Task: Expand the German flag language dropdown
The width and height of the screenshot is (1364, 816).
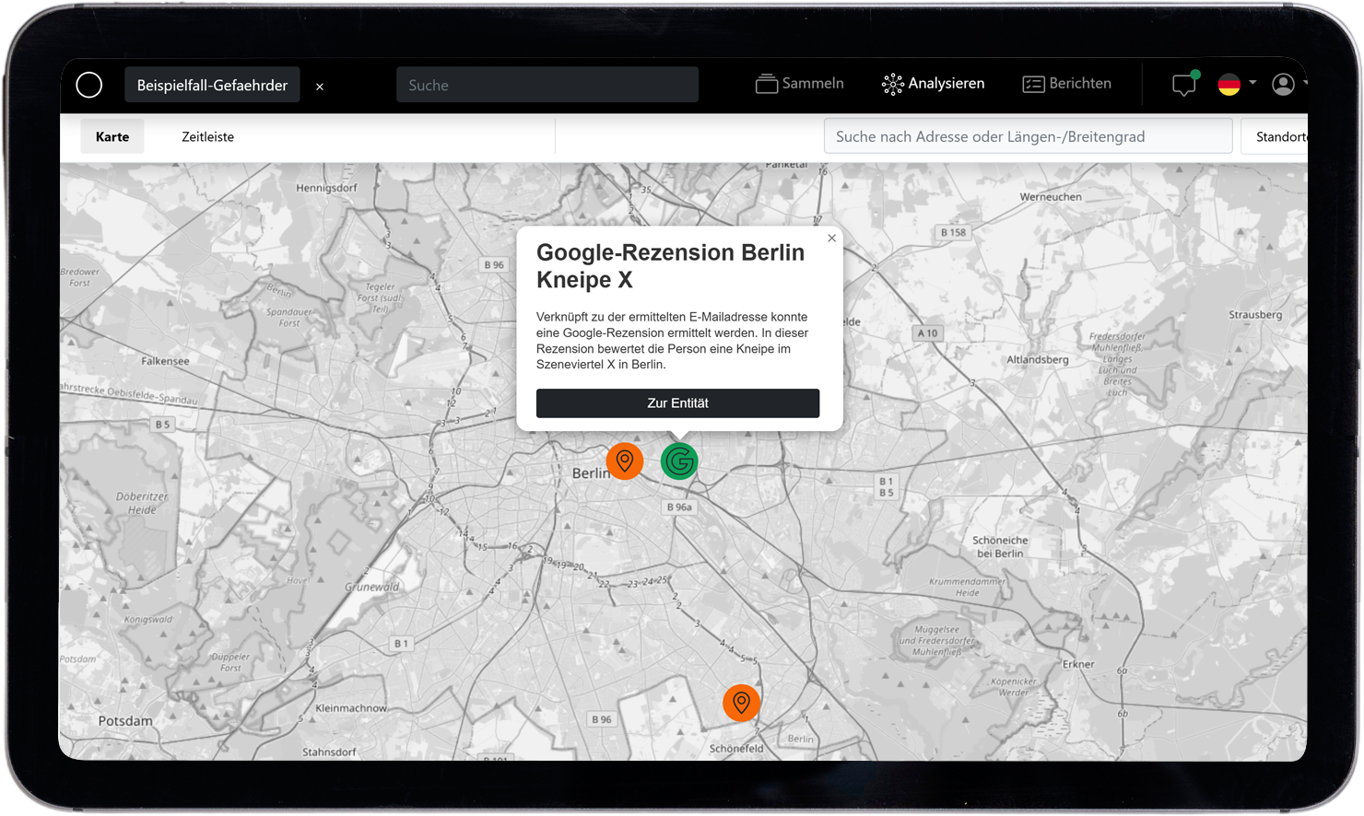Action: 1236,84
